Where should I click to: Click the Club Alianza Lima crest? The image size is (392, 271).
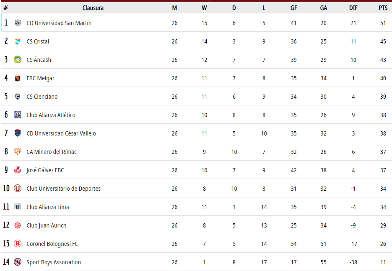coord(18,207)
